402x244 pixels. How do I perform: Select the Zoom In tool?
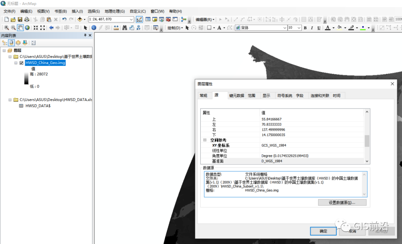(x=6, y=28)
